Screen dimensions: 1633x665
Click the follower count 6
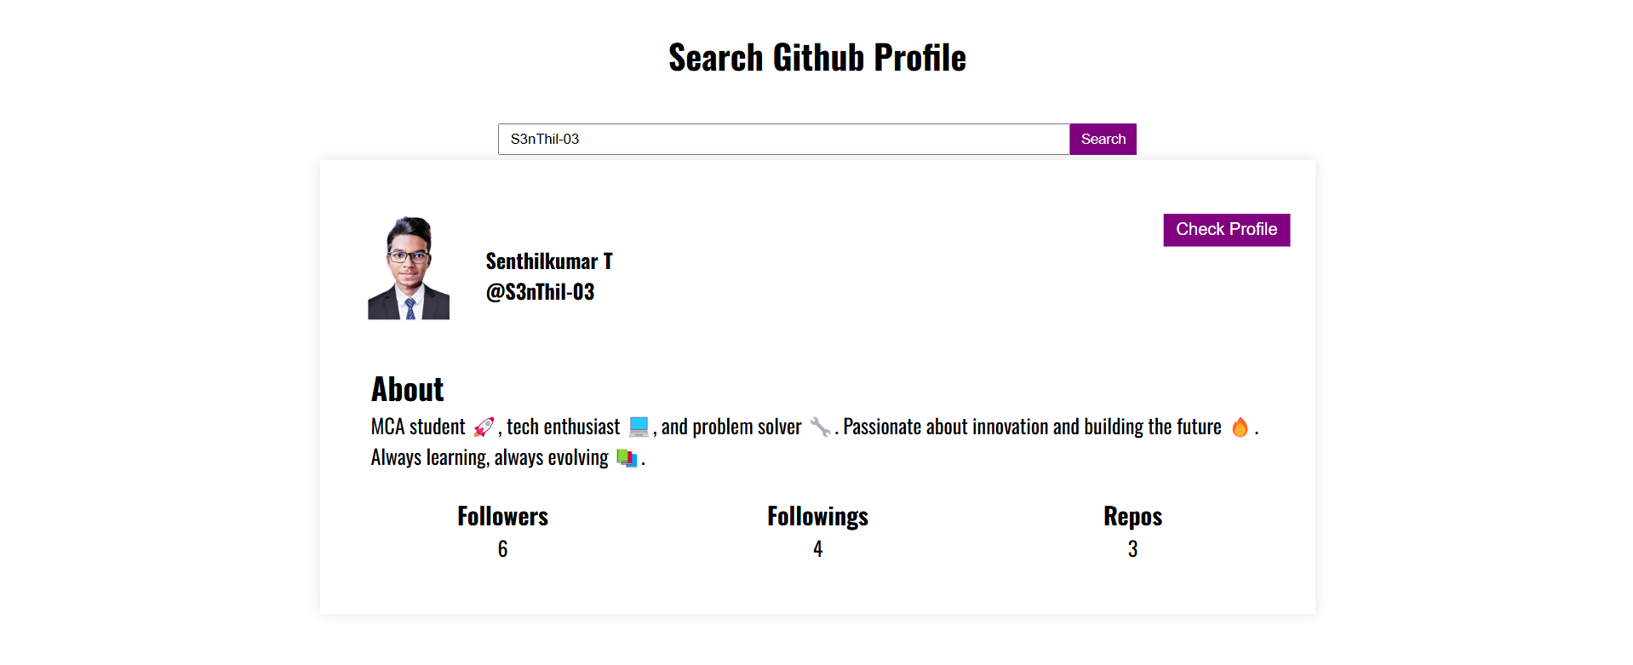coord(502,549)
